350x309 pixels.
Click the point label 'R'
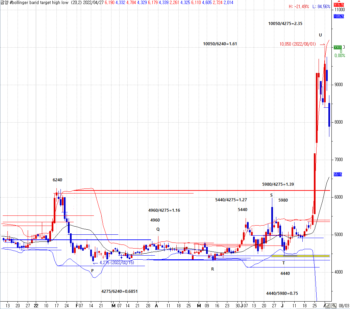coord(212,269)
